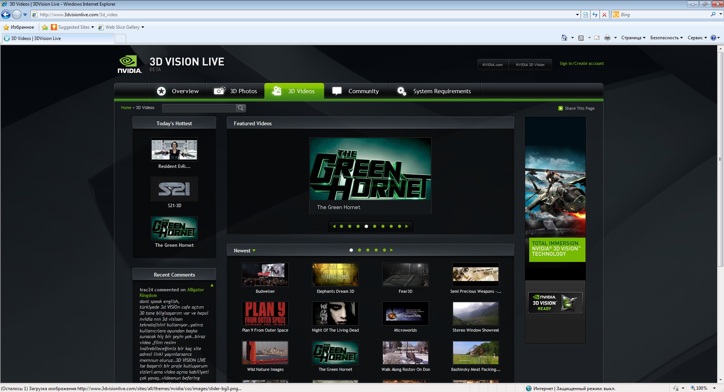Screen dimensions: 724x392
Task: Open the Budweiser video thumbnail
Action: click(265, 275)
